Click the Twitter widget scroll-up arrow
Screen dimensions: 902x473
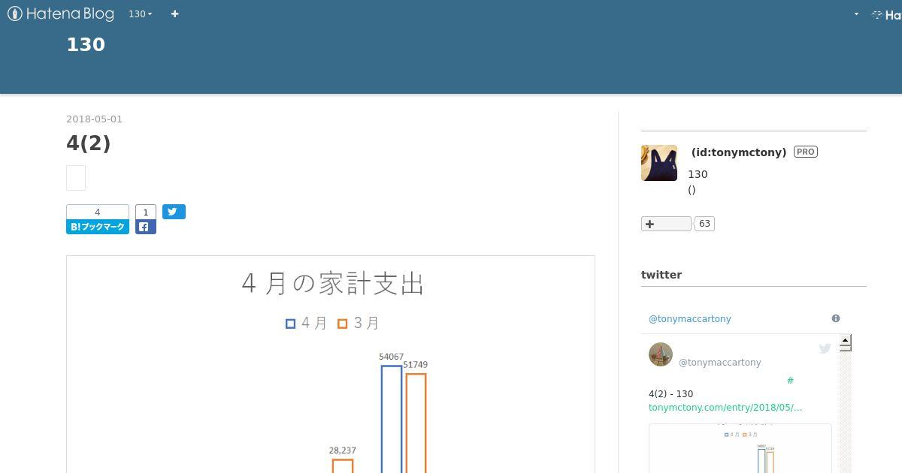coord(846,342)
